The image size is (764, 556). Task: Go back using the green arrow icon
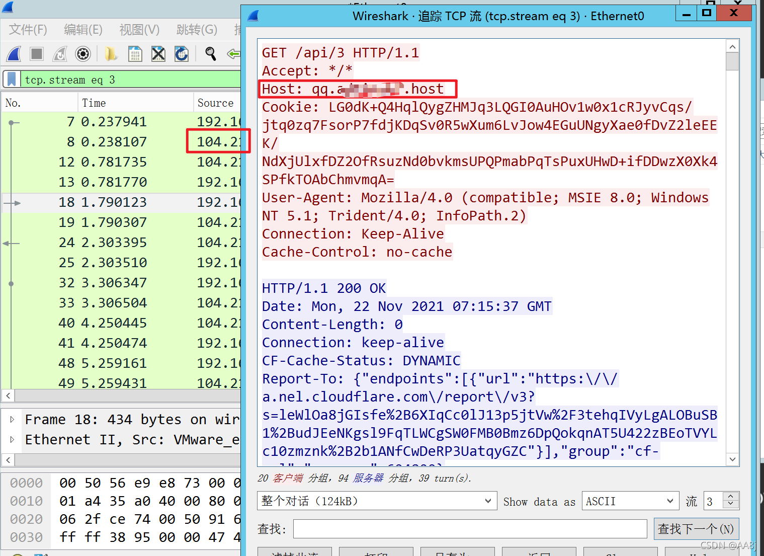coord(233,54)
